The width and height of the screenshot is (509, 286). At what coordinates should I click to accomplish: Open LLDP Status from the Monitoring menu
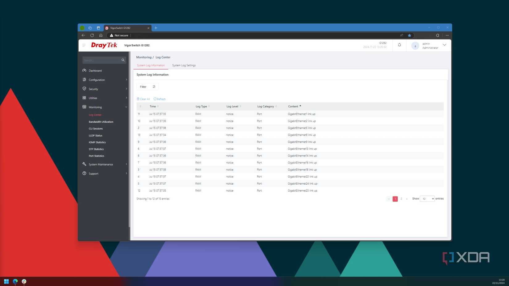pos(95,135)
